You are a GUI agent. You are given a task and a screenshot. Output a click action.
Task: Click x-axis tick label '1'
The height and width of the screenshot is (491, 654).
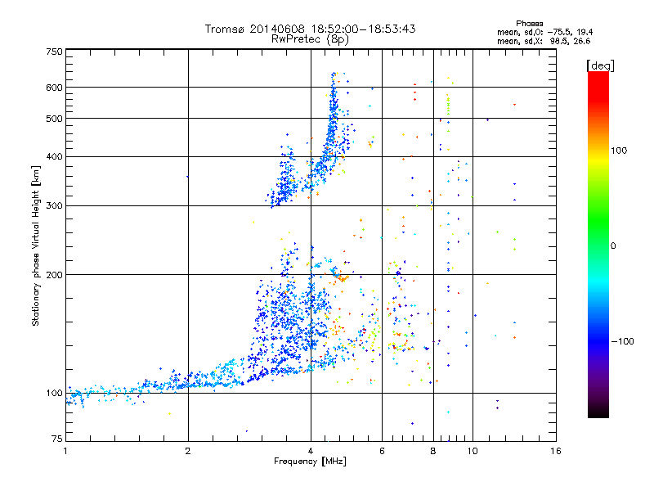[x=65, y=451]
